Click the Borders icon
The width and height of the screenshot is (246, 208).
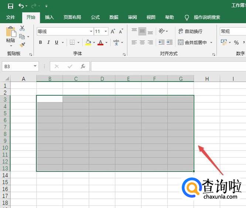point(72,42)
